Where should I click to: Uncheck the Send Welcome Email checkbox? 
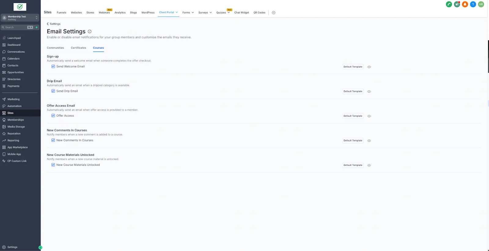(x=53, y=66)
